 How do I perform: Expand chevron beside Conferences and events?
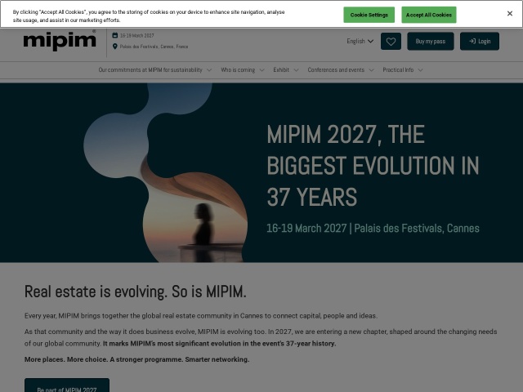pos(371,70)
